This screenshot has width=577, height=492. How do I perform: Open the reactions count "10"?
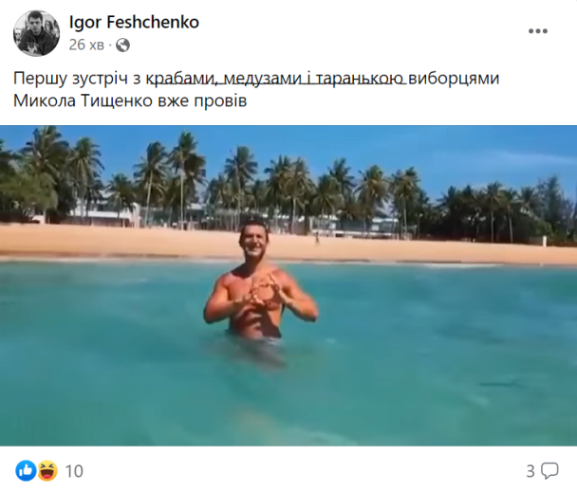pos(74,471)
